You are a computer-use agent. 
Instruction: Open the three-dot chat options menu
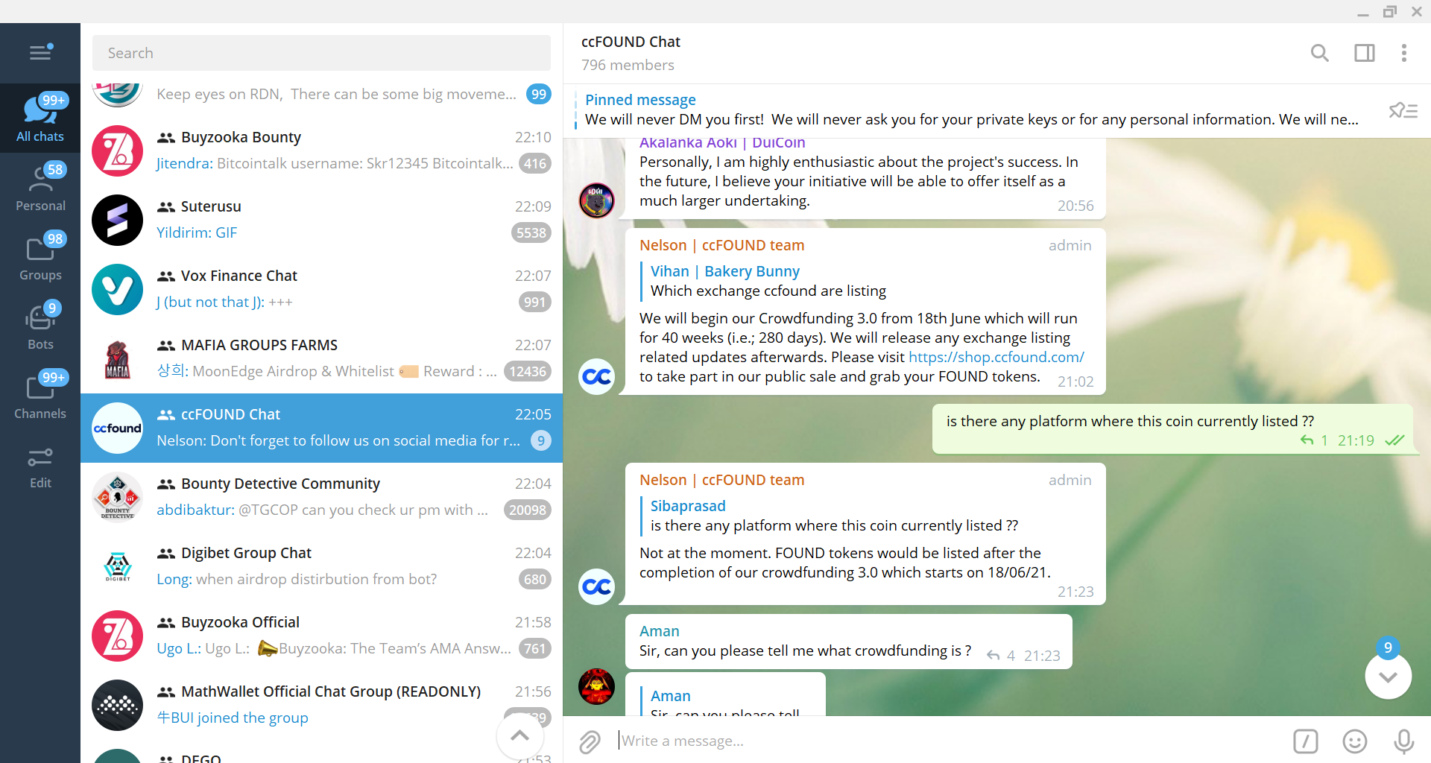[1403, 53]
